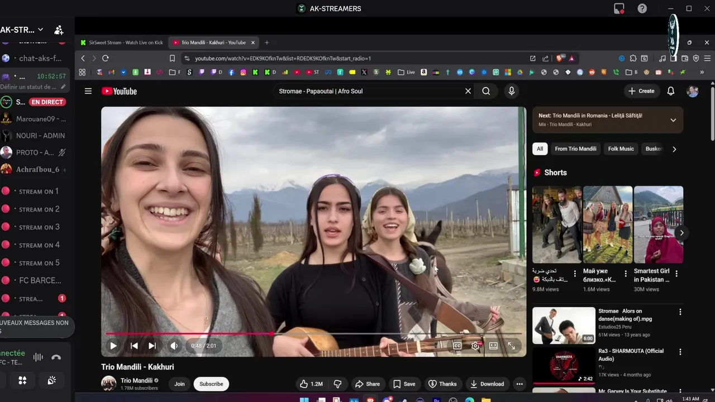
Task: Switch to SirSweet Stream Kick tab
Action: (x=122, y=42)
